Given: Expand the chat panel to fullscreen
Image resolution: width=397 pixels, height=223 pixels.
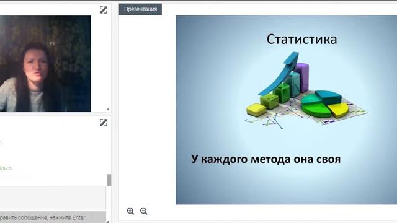Looking at the screenshot, I should point(104,123).
